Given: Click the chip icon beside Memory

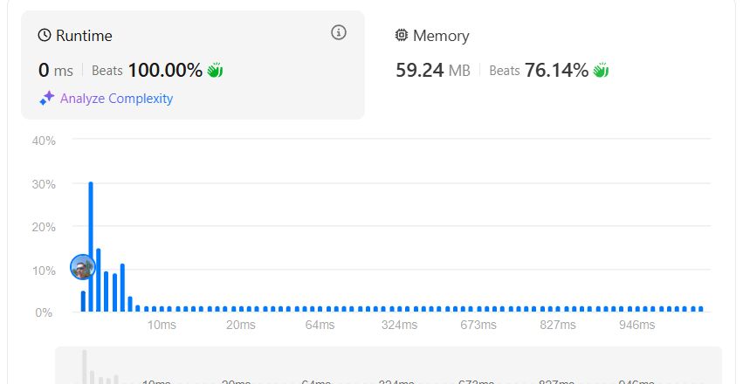Looking at the screenshot, I should click(402, 35).
